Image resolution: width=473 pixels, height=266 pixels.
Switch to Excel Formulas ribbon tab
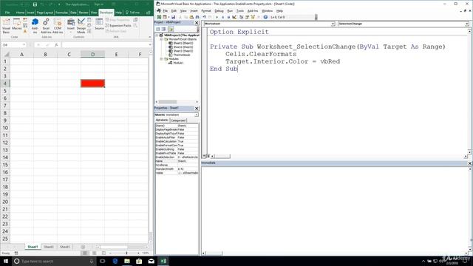click(x=61, y=13)
